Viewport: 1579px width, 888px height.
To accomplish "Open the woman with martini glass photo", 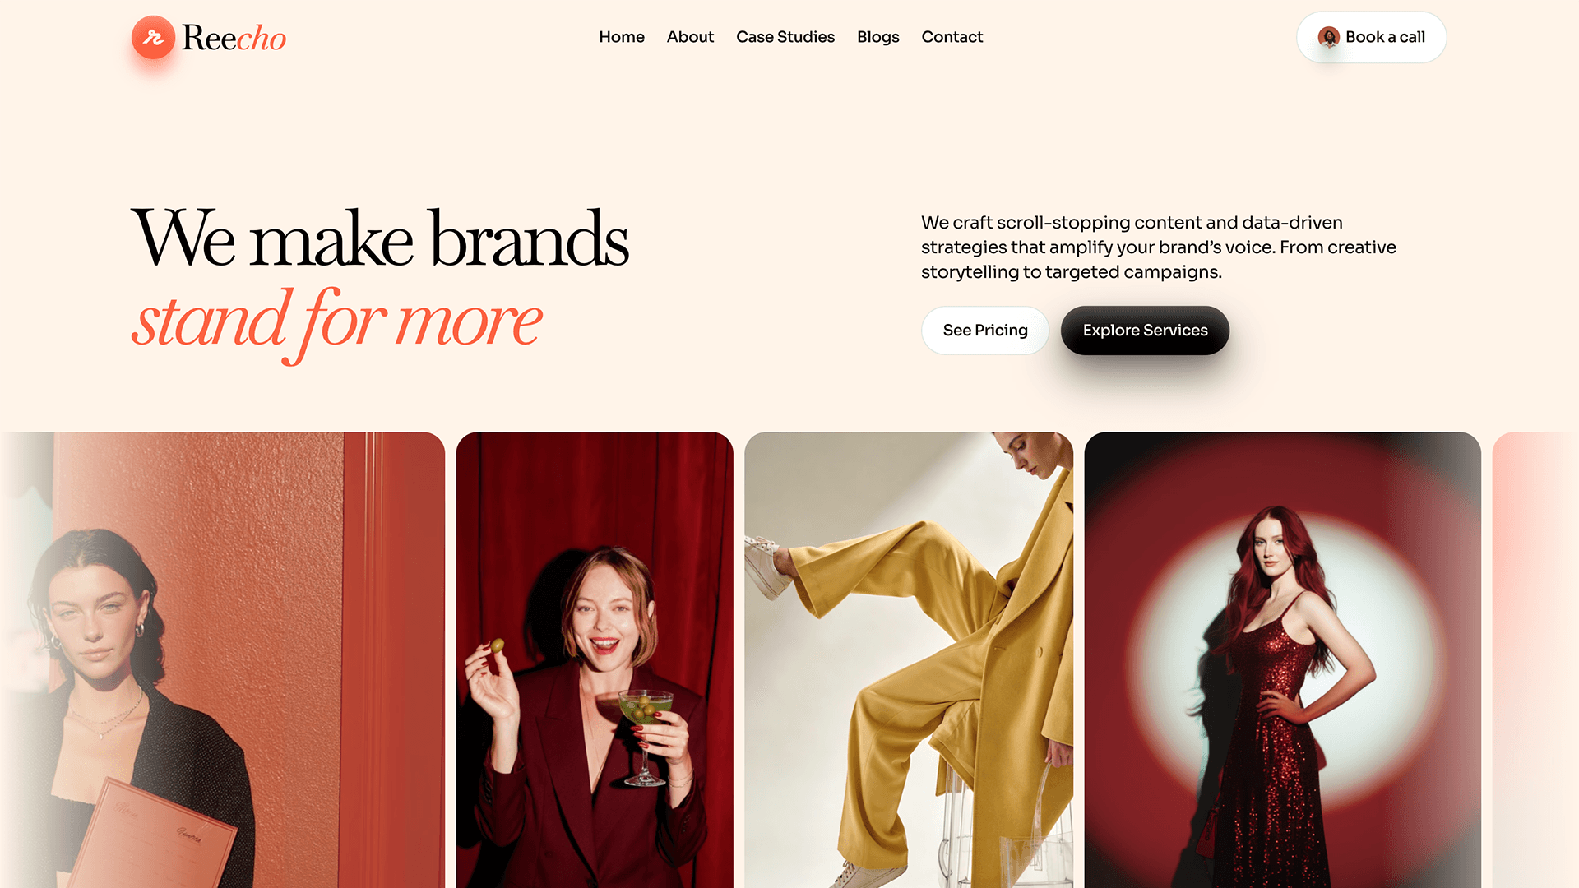I will tap(595, 659).
